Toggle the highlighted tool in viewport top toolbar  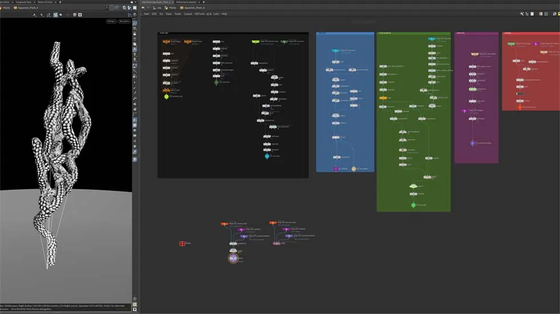coord(55,15)
